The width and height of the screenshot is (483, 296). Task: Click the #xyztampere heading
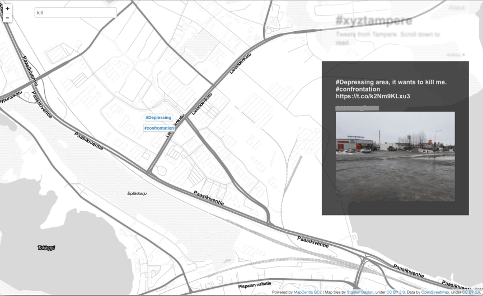373,21
